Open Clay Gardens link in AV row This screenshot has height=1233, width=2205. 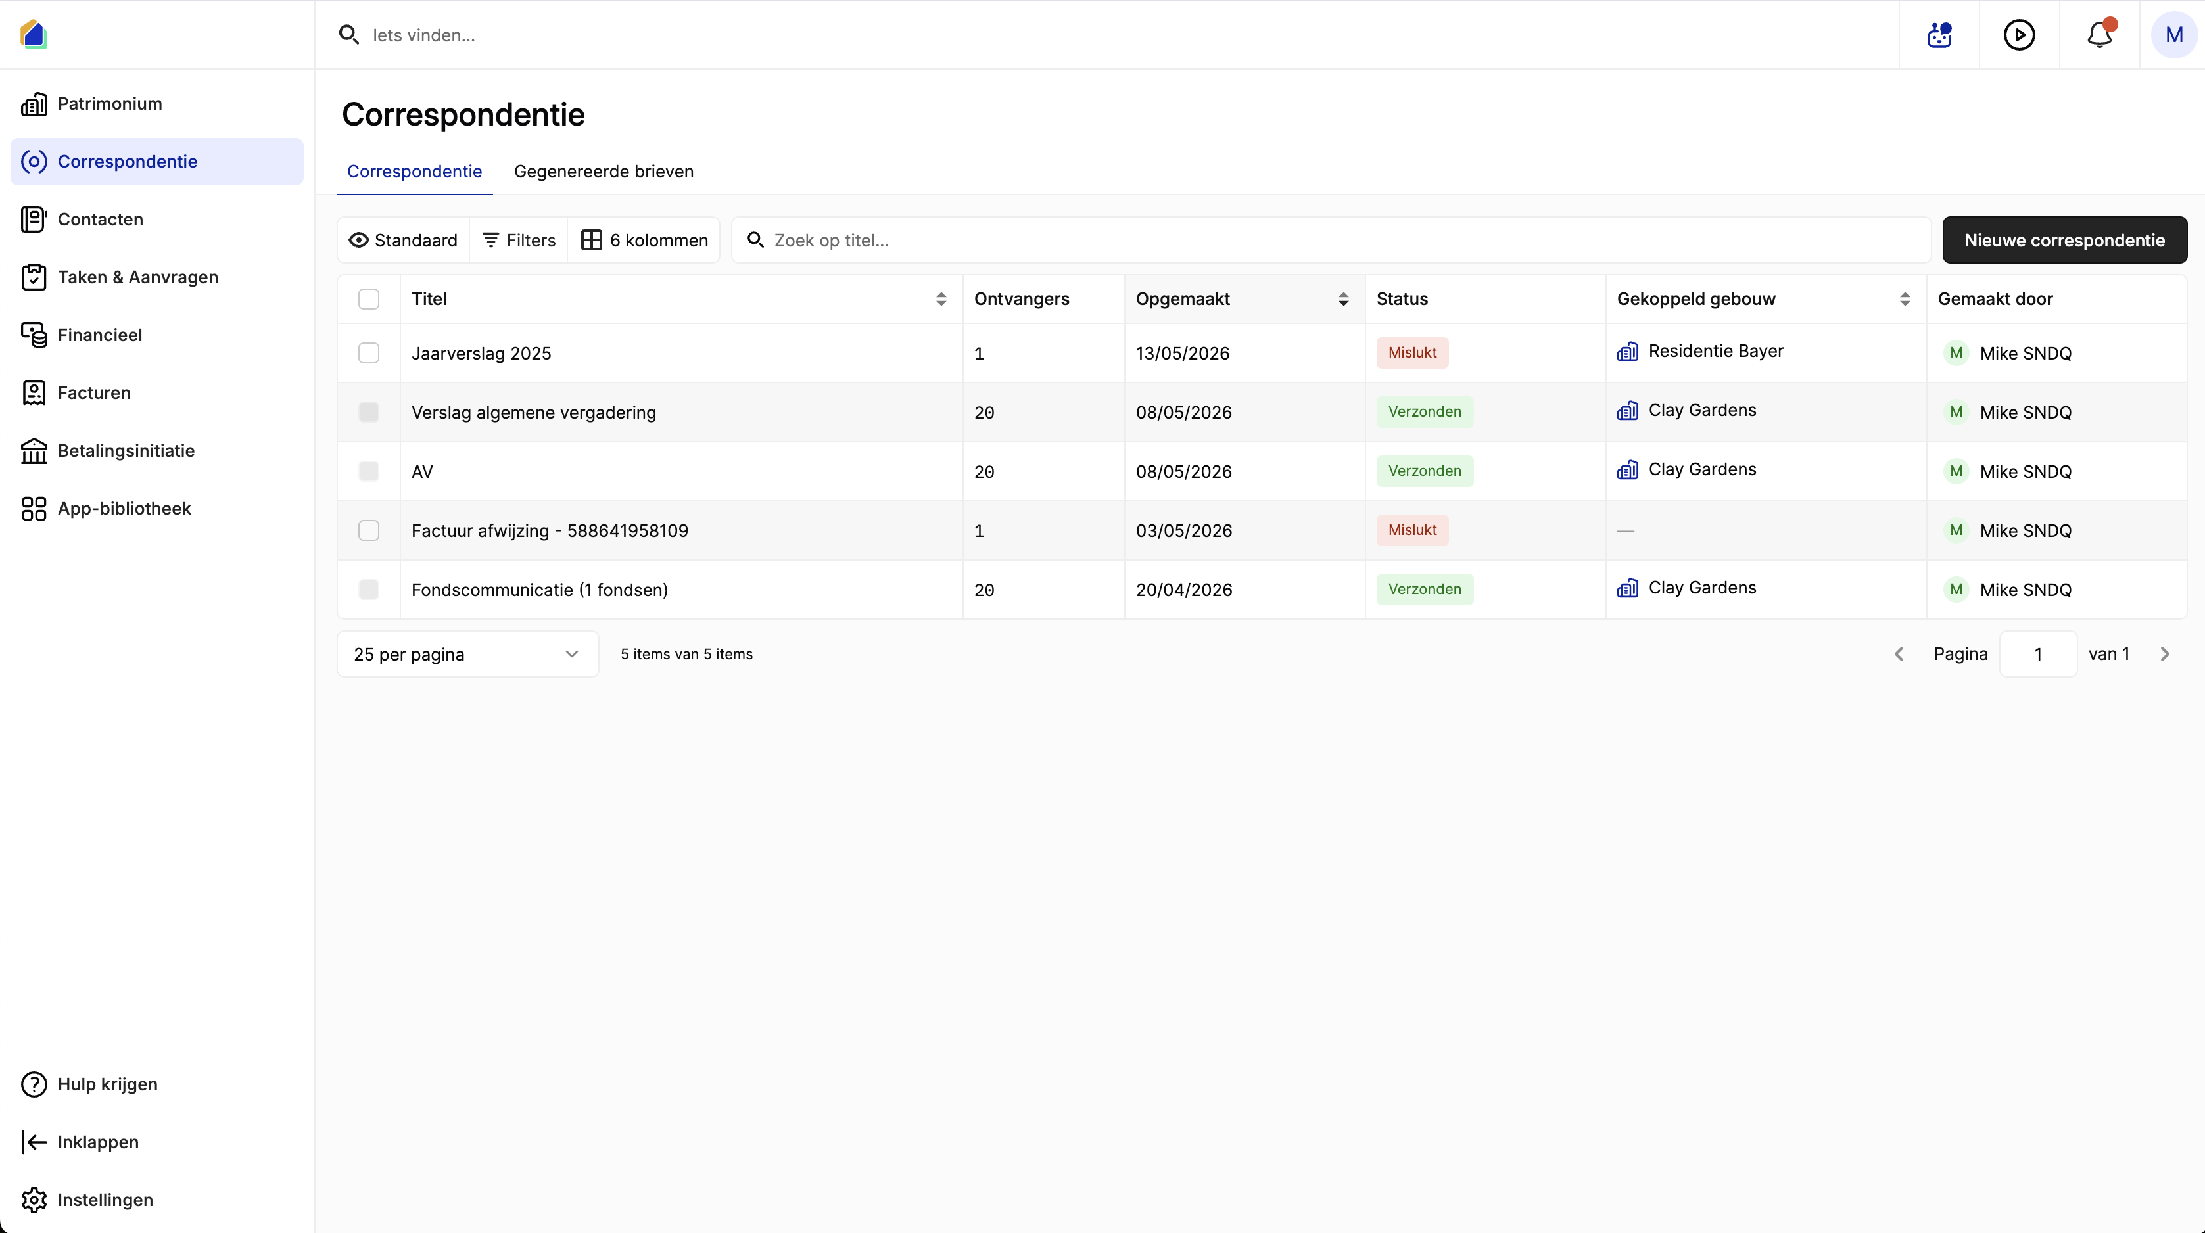(1701, 469)
